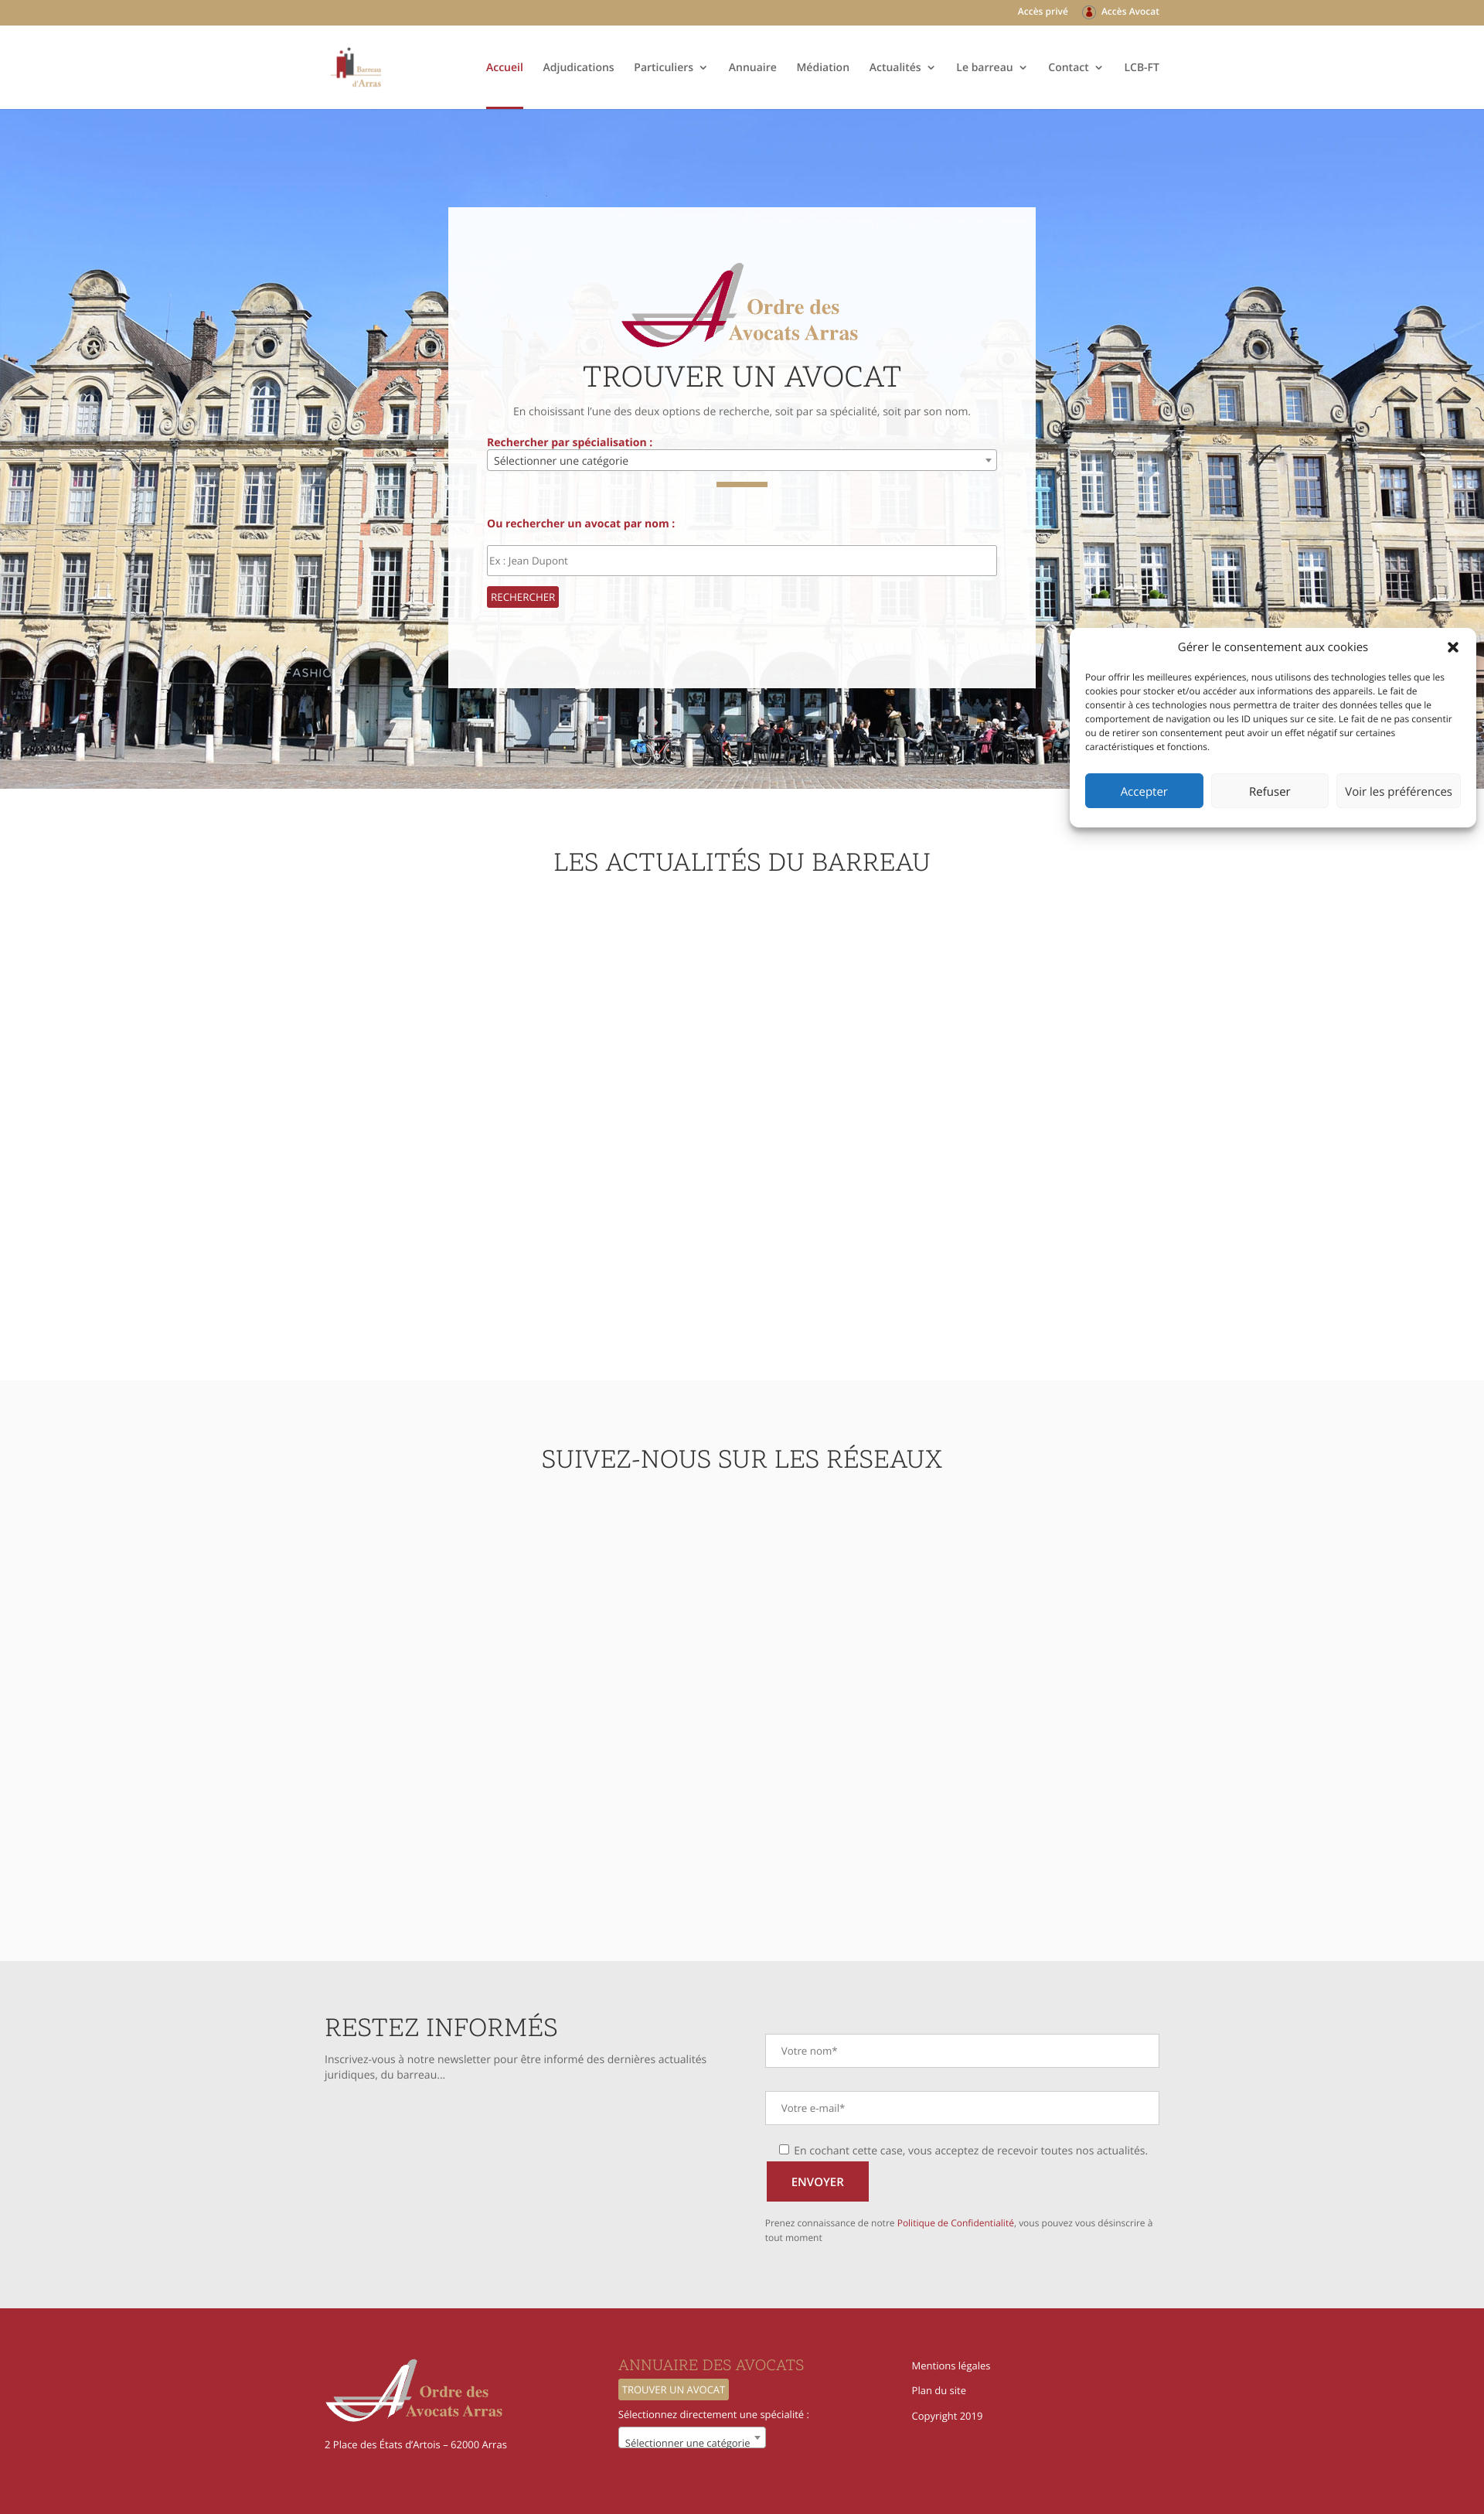This screenshot has height=2514, width=1484.
Task: Click the Ordre des Avocats Arras logo above Trouver un avocat
Action: click(x=741, y=305)
